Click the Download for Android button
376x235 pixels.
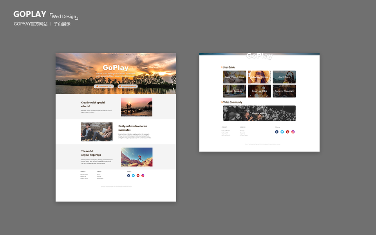[x=128, y=86]
